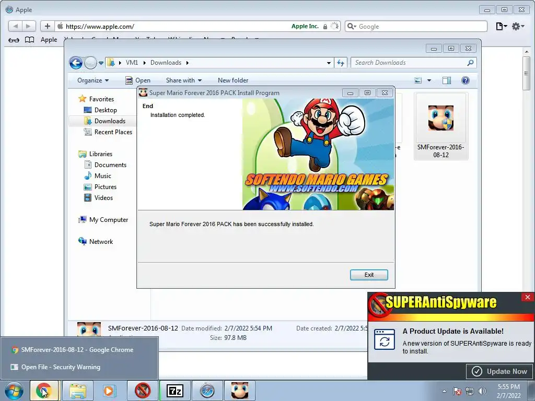Change view icon in Explorer toolbar
Viewport: 535px width, 401px height.
(x=418, y=80)
